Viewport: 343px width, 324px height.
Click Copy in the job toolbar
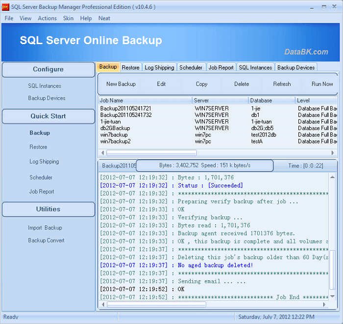[201, 84]
